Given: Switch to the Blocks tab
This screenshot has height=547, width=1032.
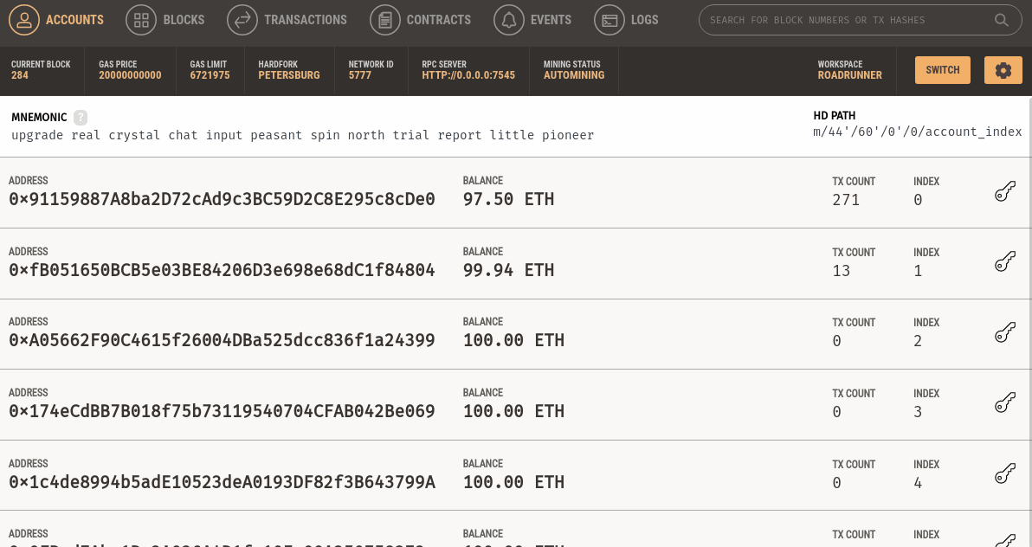Looking at the screenshot, I should (x=165, y=20).
